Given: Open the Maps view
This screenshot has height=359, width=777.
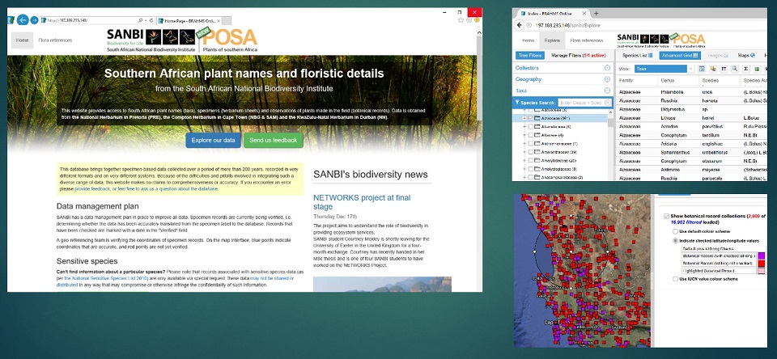Looking at the screenshot, I should coord(746,56).
